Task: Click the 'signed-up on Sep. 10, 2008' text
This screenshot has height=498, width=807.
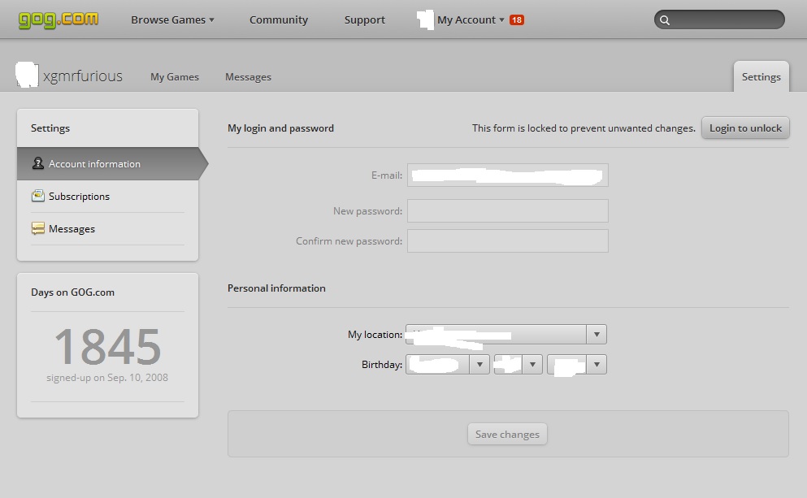Action: [107, 378]
